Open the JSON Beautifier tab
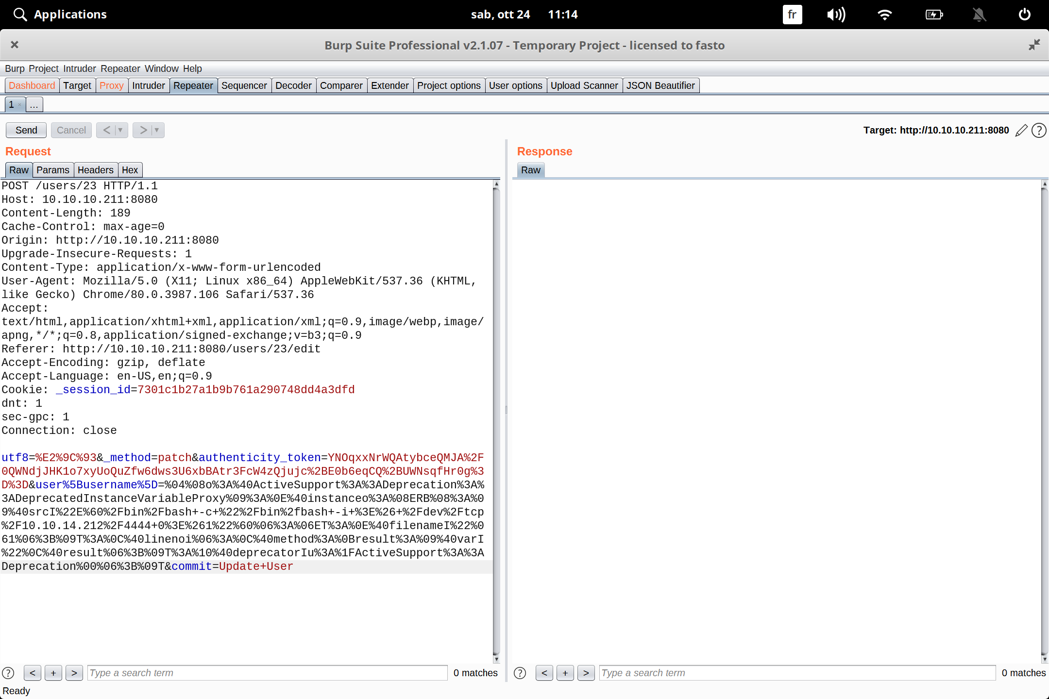Image resolution: width=1049 pixels, height=699 pixels. point(660,85)
